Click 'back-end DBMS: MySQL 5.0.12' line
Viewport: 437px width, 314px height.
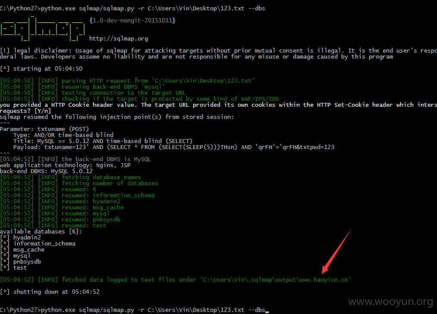pos(46,171)
